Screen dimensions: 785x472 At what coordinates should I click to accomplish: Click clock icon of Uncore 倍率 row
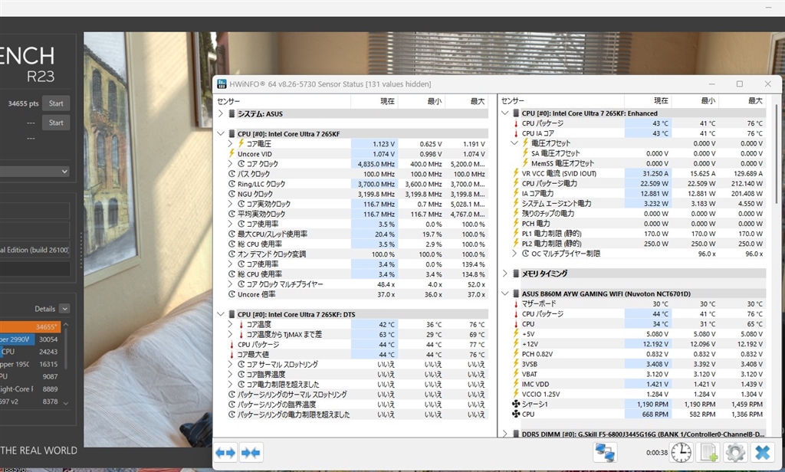(x=232, y=294)
